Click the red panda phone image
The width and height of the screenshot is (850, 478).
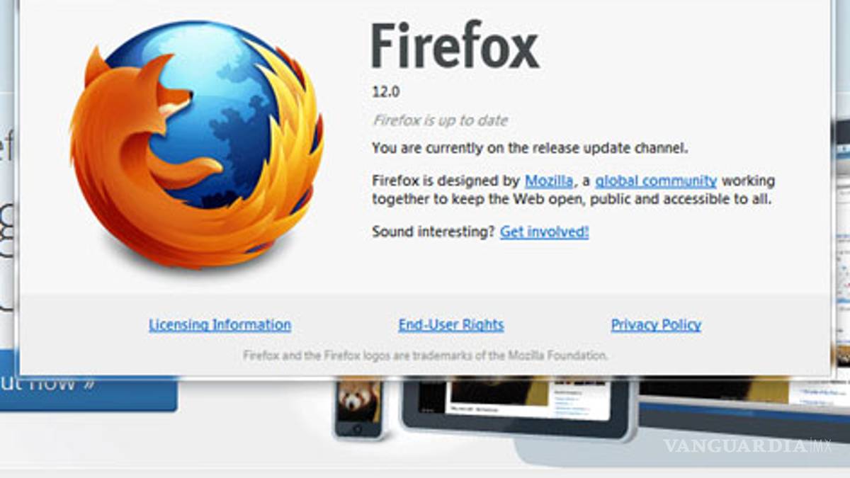(358, 407)
